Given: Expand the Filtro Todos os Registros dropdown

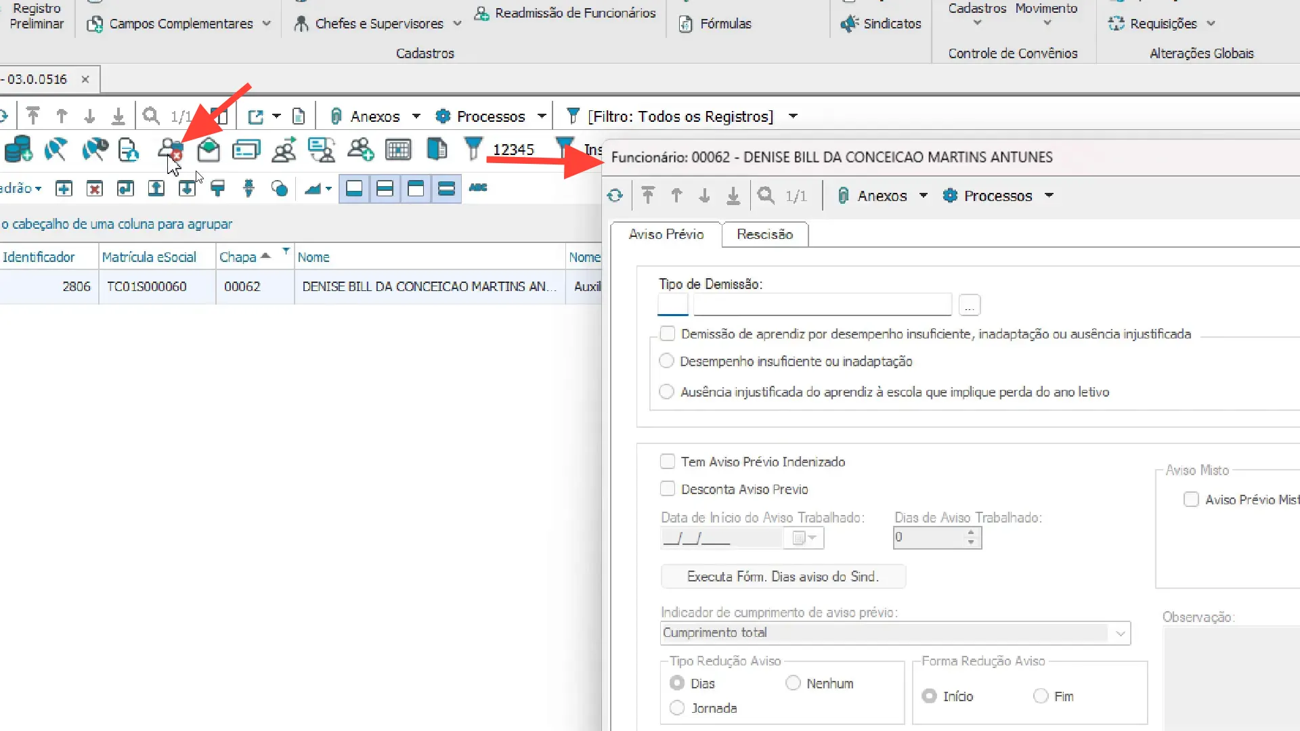Looking at the screenshot, I should click(793, 116).
